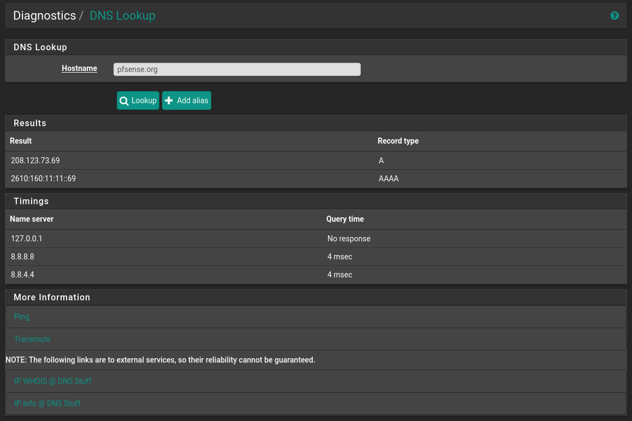
Task: Click the DNS Lookup breadcrumb link
Action: coord(122,15)
